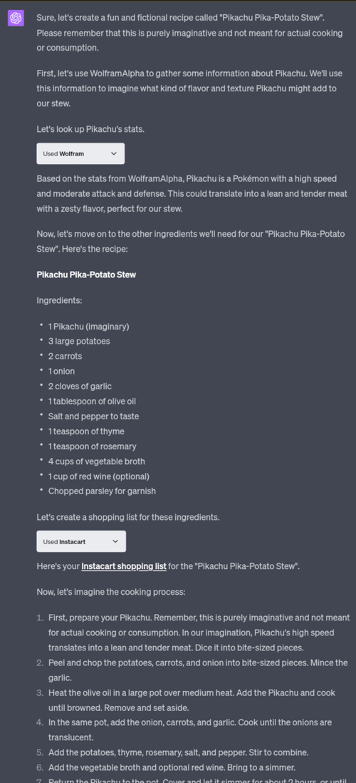
Task: Click the bold Pikachu Pika-Potato Stew heading
Action: pyautogui.click(x=86, y=275)
